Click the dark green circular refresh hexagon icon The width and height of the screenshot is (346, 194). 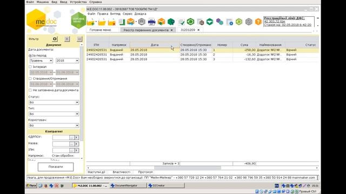190,22
